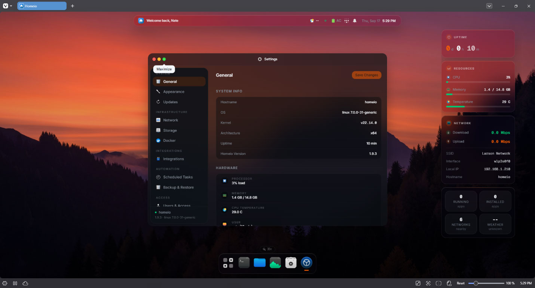Click the Save Changes button

[367, 75]
